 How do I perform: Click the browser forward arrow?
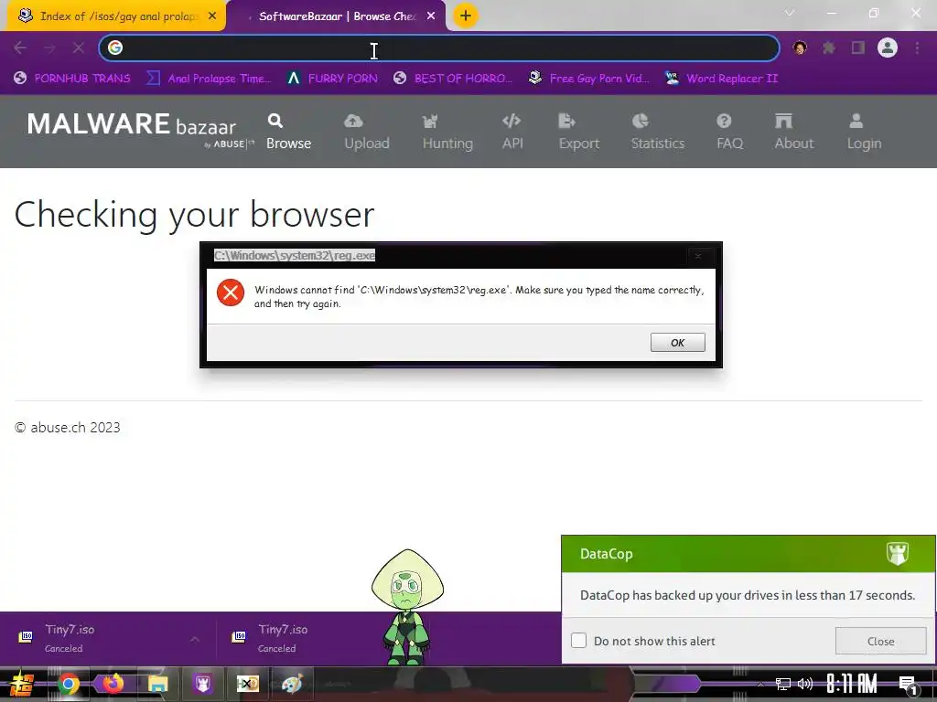click(49, 48)
